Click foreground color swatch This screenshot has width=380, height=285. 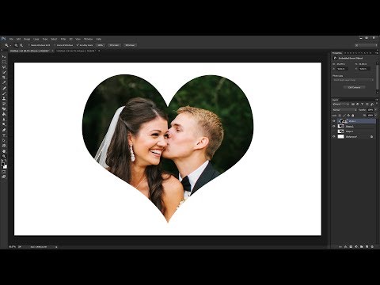(3, 165)
